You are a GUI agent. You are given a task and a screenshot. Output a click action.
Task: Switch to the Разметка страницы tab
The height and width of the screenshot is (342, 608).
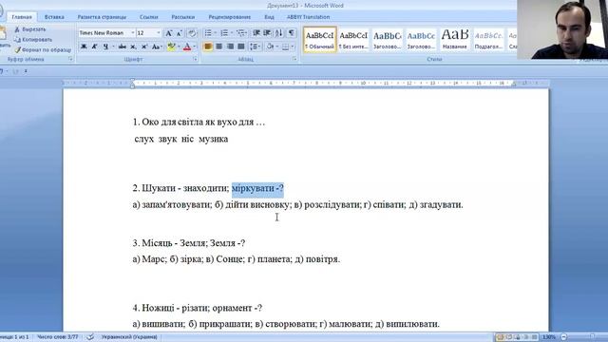(x=102, y=17)
